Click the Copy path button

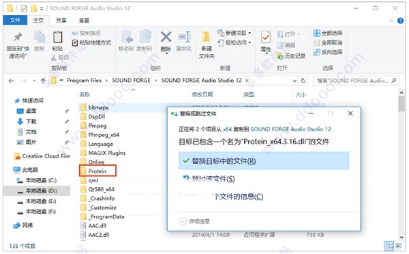point(87,33)
